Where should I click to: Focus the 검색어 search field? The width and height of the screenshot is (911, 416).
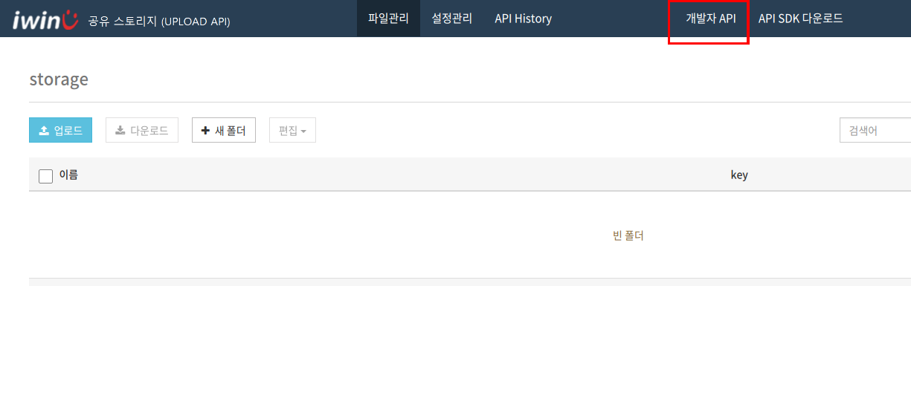[875, 130]
